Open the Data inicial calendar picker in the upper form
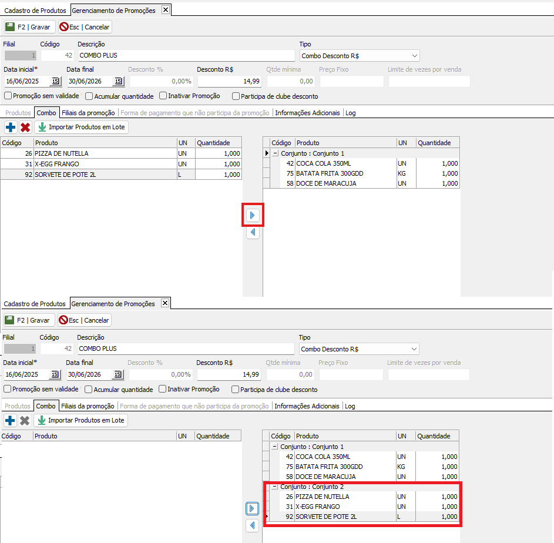Image resolution: width=554 pixels, height=543 pixels. coord(56,81)
